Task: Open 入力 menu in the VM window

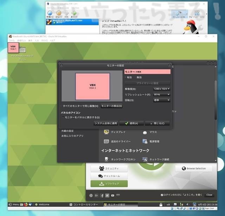Action: point(37,41)
